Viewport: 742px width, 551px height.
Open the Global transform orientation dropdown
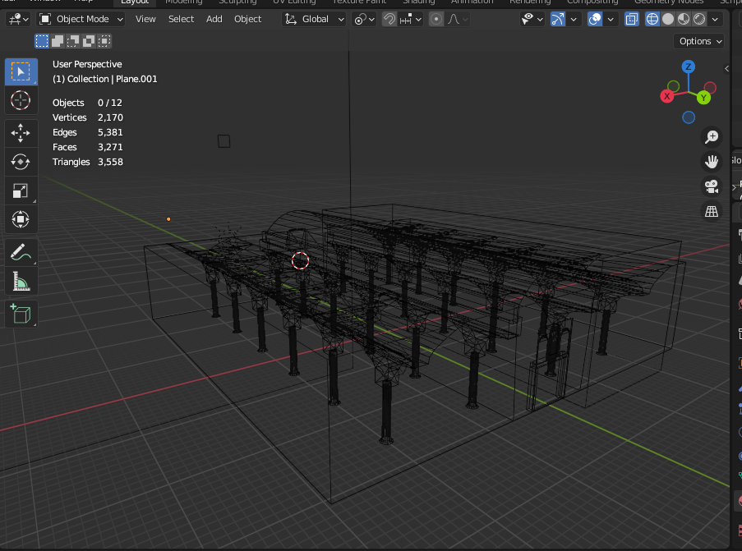point(315,19)
